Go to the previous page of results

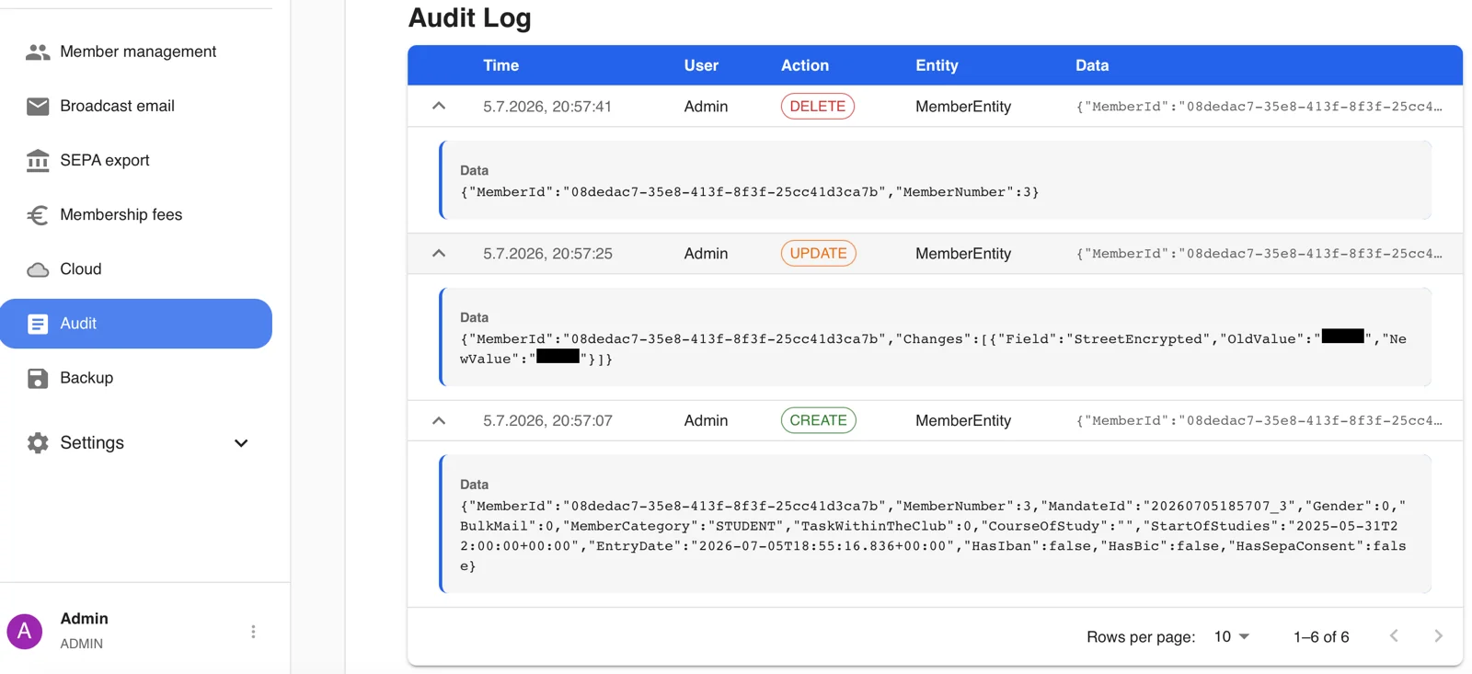[x=1394, y=636]
